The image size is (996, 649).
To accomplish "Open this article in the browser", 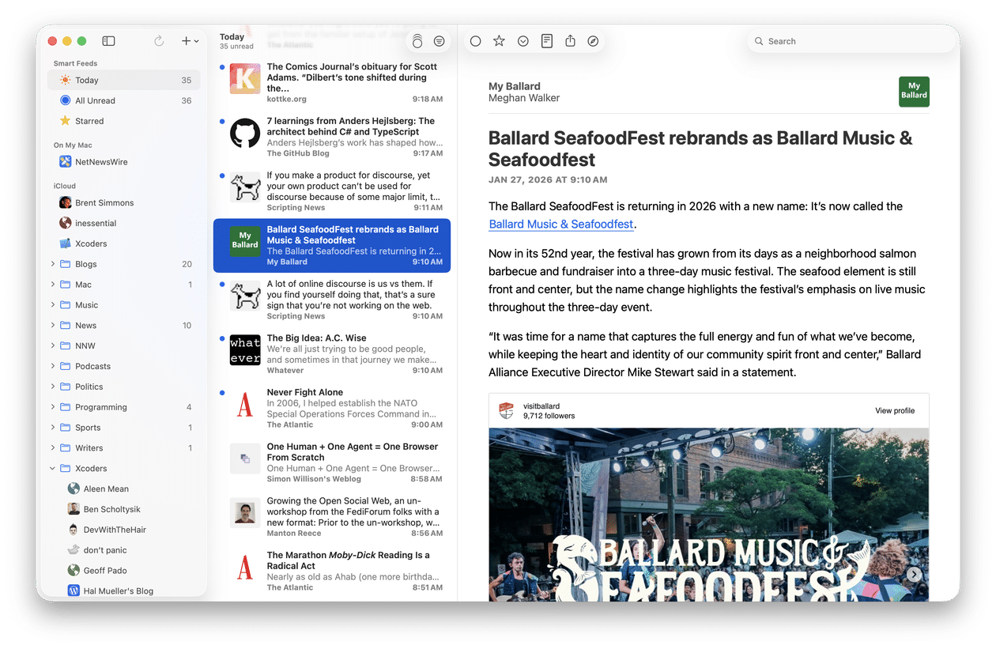I will coord(593,40).
